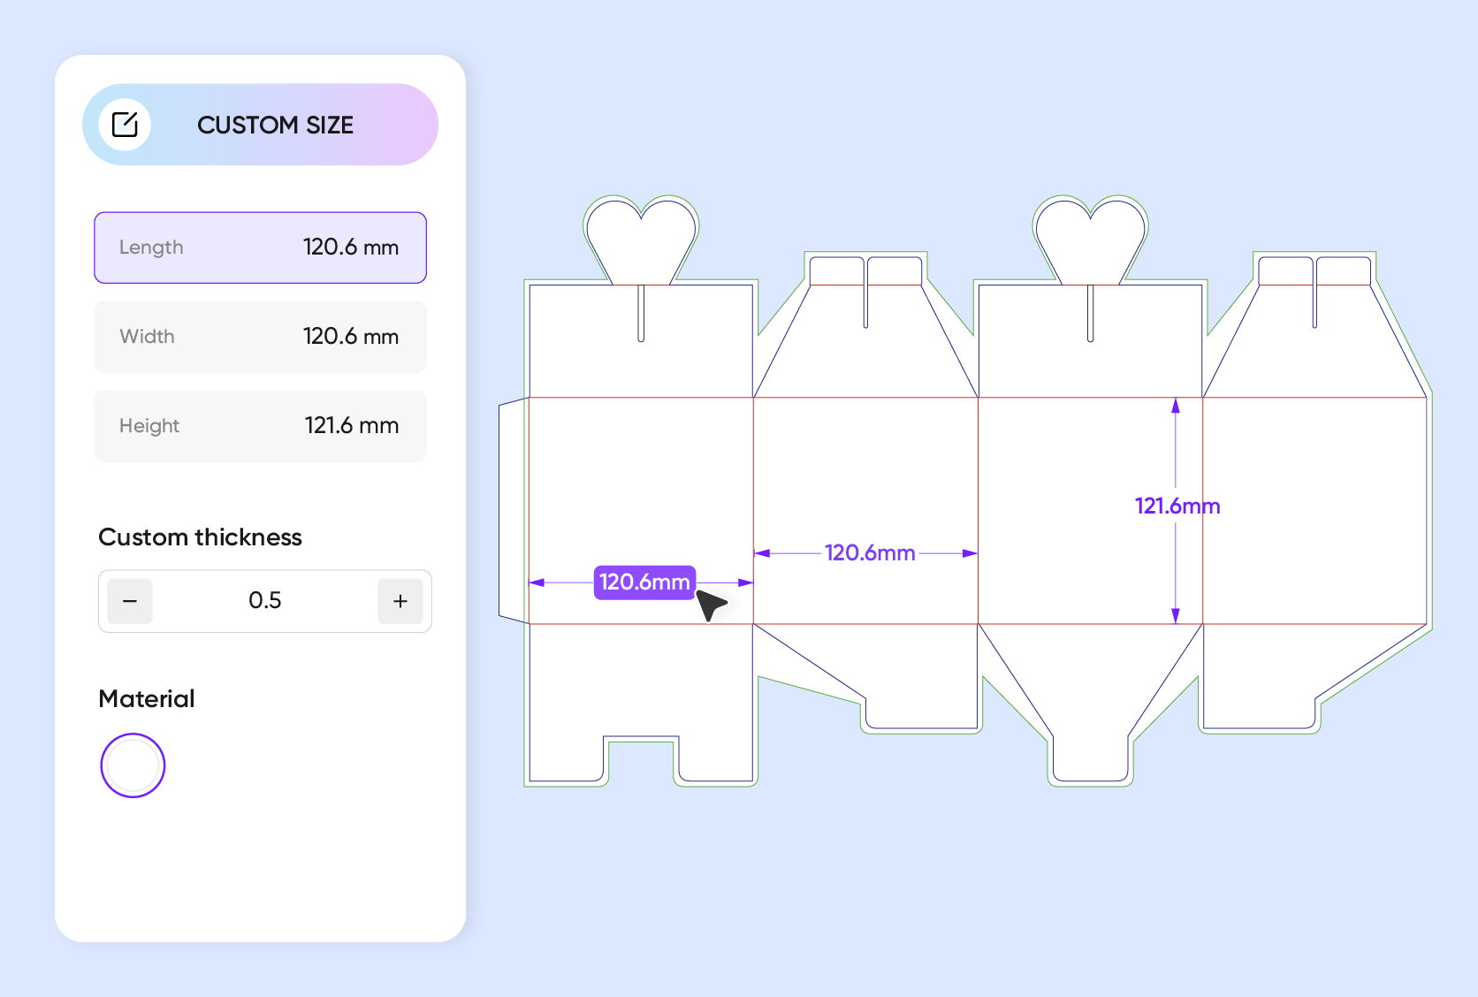Click the thickness value 0.5
Screen dimensions: 1478x997
[265, 601]
